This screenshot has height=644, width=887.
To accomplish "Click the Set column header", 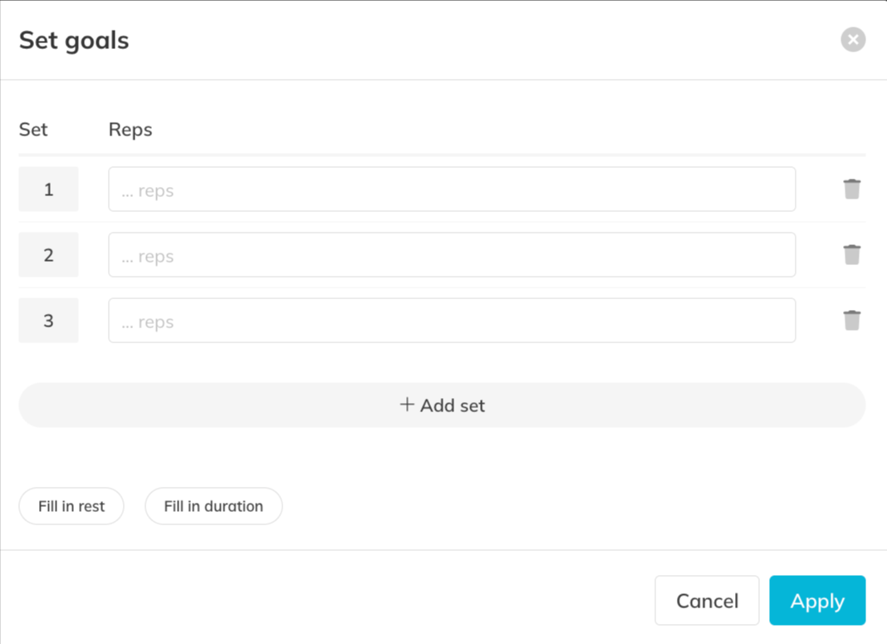I will point(33,130).
